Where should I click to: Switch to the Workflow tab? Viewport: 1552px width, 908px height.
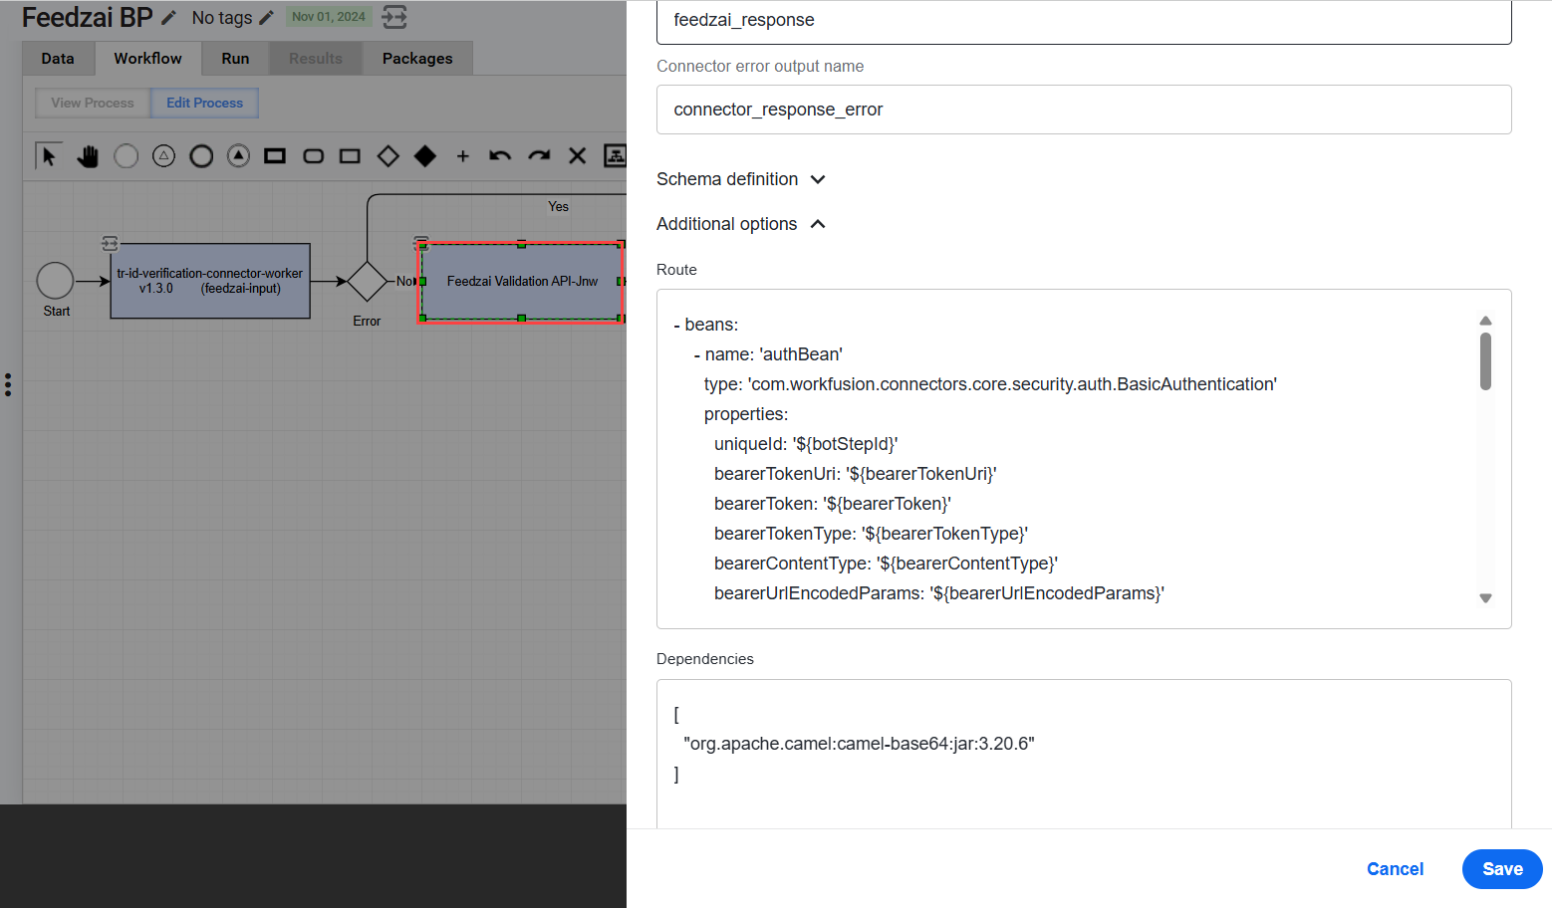click(147, 59)
